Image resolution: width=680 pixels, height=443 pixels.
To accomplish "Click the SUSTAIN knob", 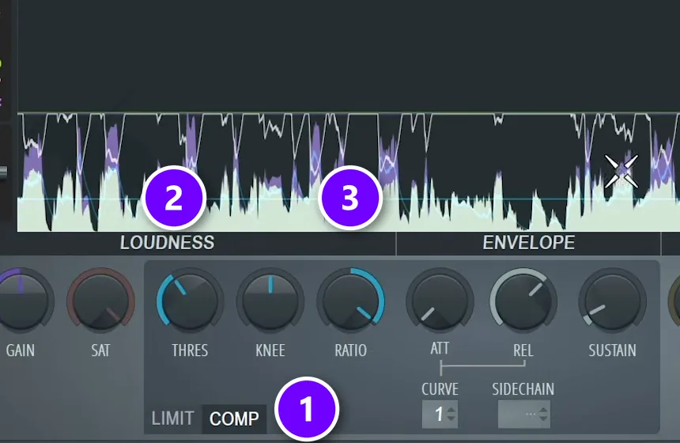I will pyautogui.click(x=612, y=301).
